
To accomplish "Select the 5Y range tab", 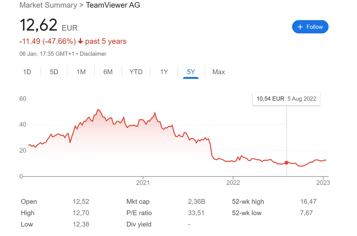I will (x=191, y=72).
